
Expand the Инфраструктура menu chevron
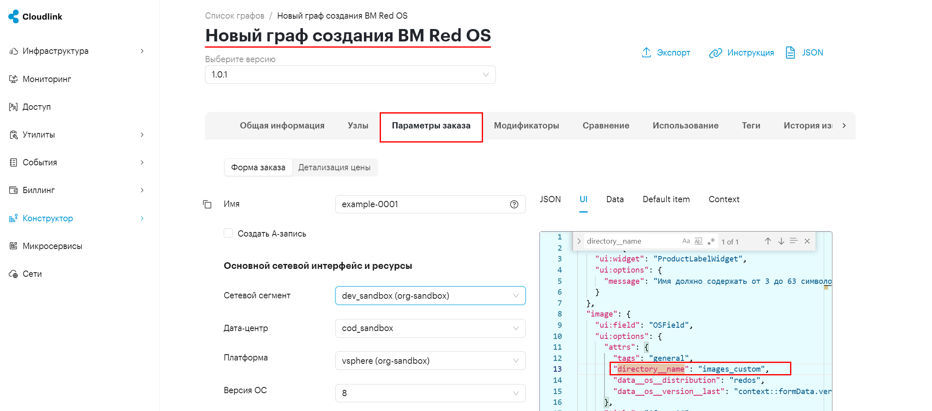(142, 51)
